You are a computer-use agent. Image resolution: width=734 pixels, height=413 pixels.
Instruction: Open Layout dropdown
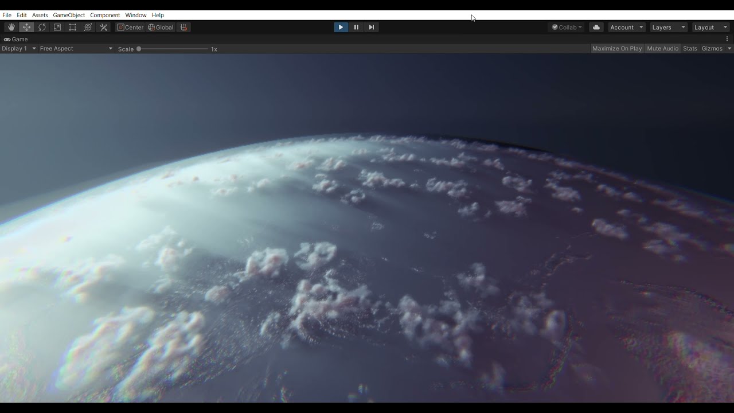click(710, 28)
